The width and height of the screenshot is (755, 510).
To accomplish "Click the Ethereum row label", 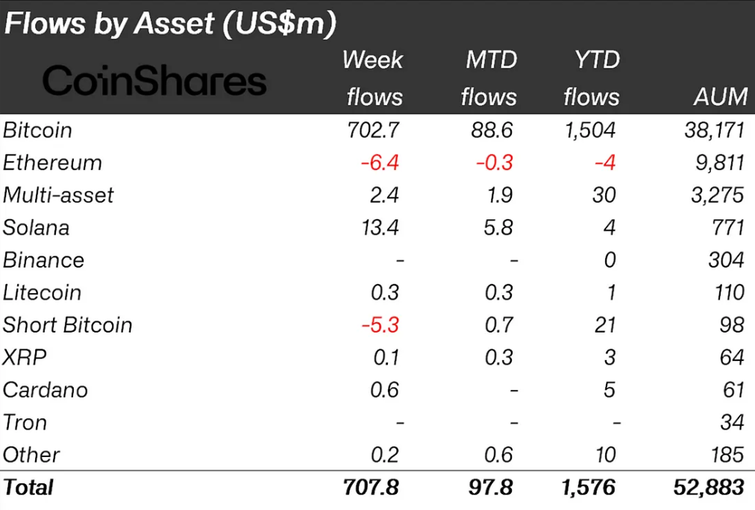I will 52,163.
